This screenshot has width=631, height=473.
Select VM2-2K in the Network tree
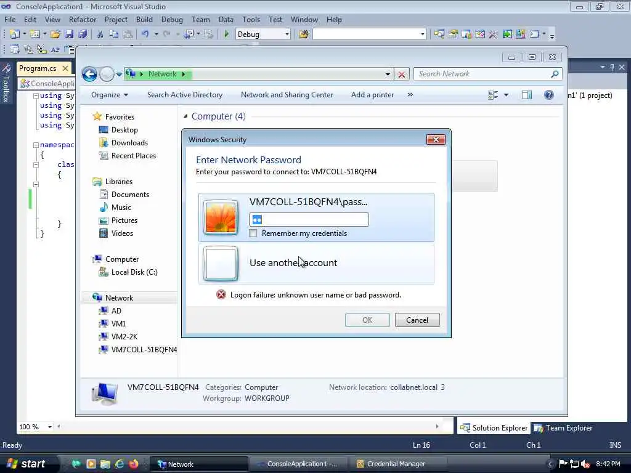[124, 337]
